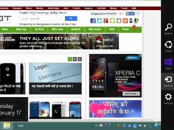The height and width of the screenshot is (130, 174).
Task: Open 'Property in Bangalore starts at Rs.3 lac' link
Action: click(48, 24)
